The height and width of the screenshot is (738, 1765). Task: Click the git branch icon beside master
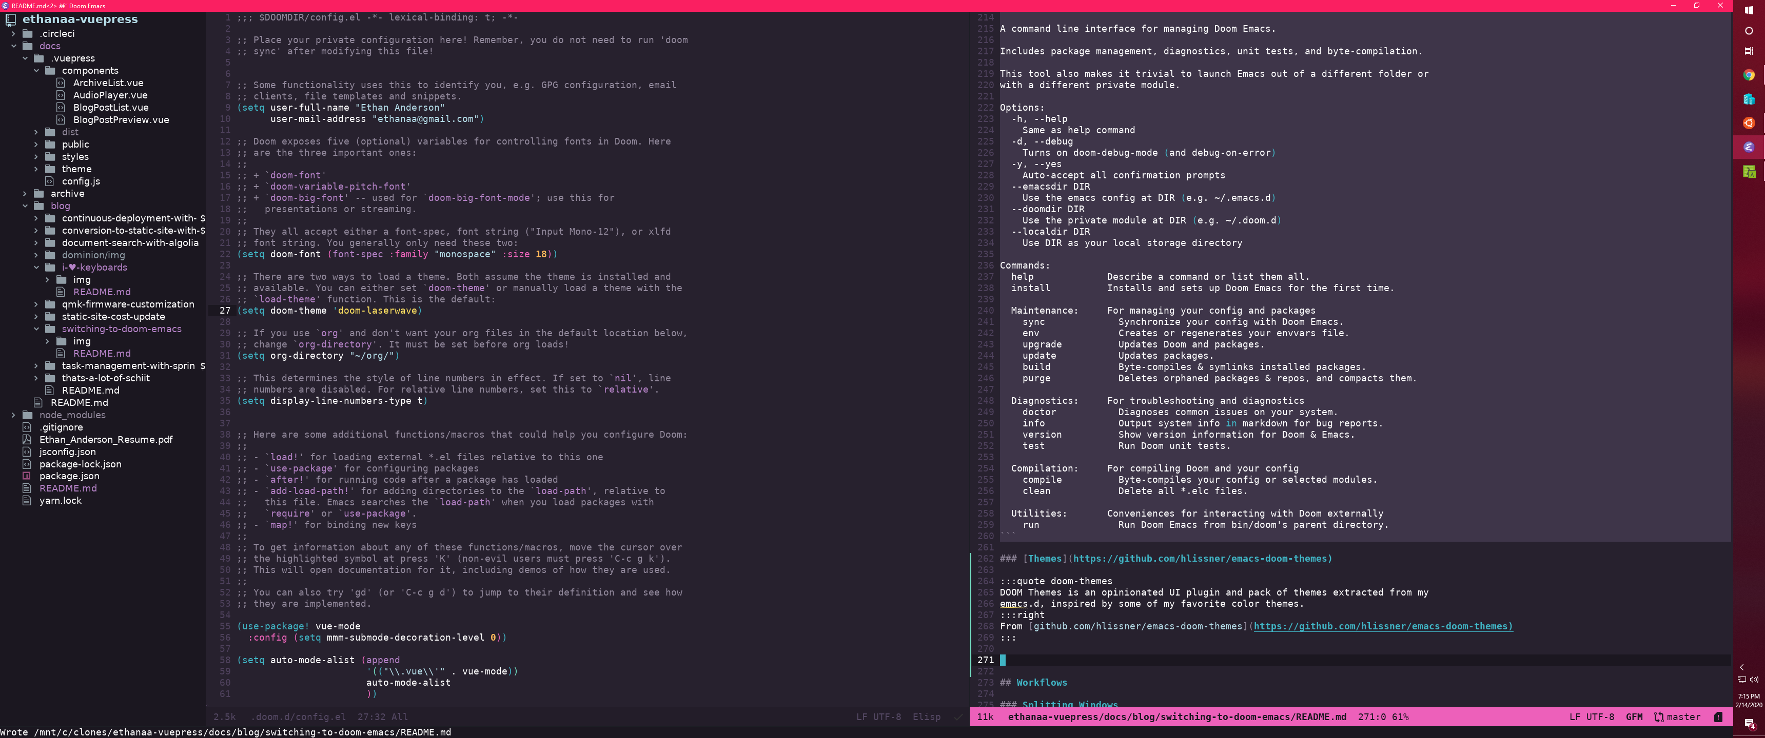coord(1659,717)
